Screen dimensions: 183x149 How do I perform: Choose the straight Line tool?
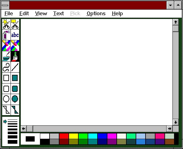[15, 67]
